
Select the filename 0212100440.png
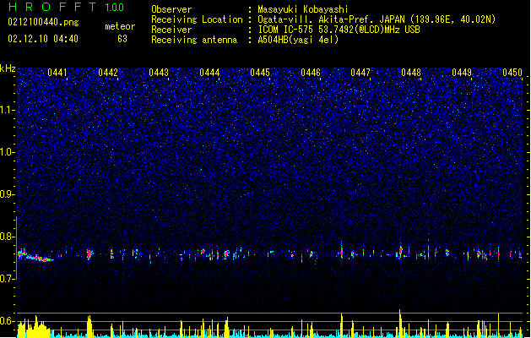click(x=43, y=22)
